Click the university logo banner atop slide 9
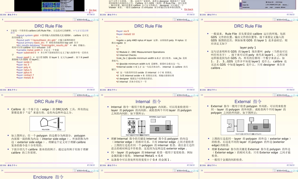 coord(185,19)
